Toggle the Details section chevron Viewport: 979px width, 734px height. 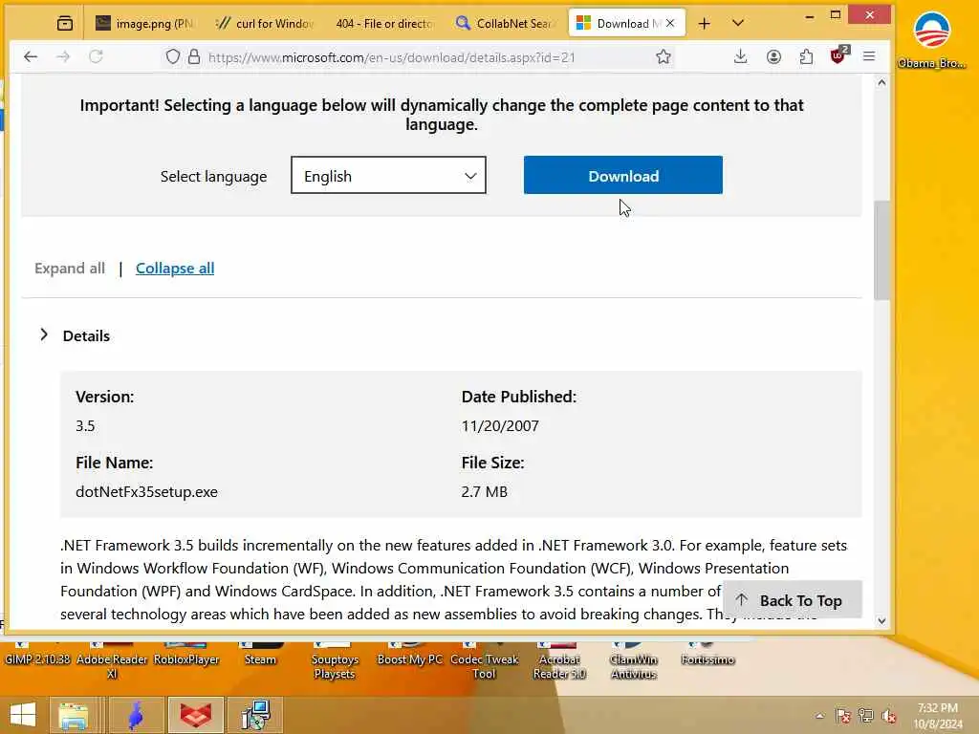44,335
